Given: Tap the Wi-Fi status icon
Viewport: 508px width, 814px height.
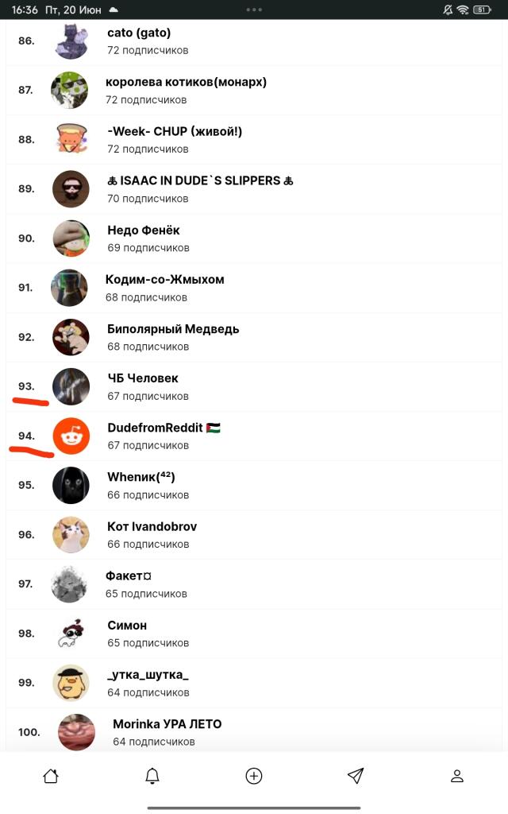Looking at the screenshot, I should pyautogui.click(x=463, y=10).
